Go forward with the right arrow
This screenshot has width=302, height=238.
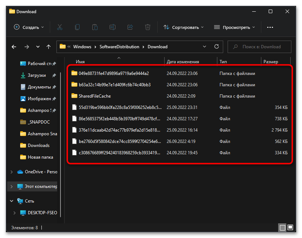click(x=27, y=47)
